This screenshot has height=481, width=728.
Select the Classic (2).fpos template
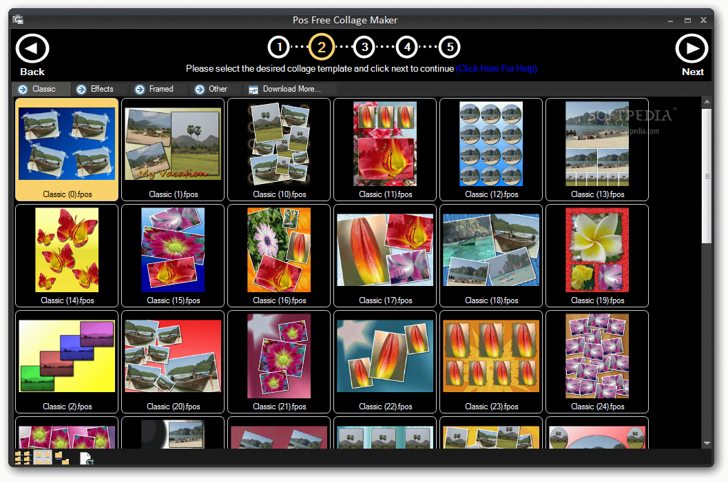[x=67, y=362]
